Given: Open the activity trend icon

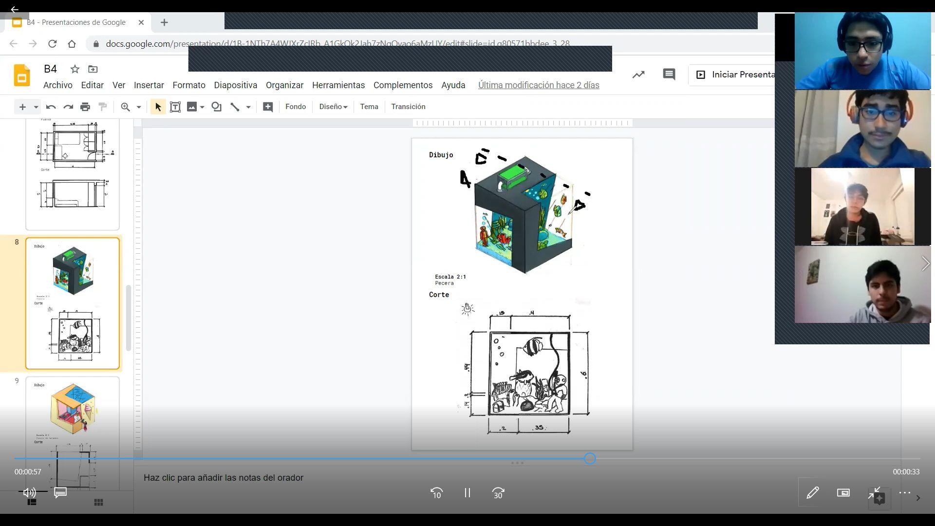Looking at the screenshot, I should 638,75.
